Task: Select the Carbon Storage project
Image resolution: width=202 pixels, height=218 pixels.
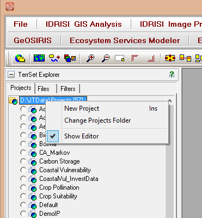Action: click(59, 161)
